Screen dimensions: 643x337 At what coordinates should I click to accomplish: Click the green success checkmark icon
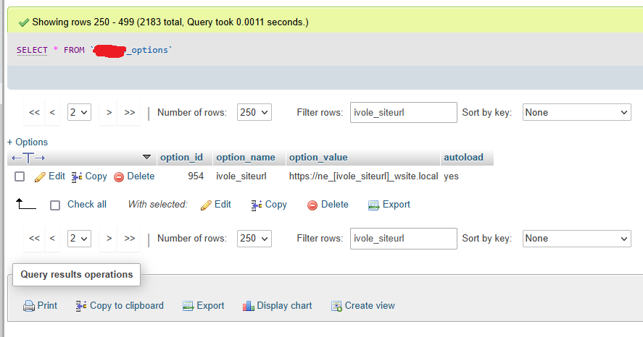(23, 22)
